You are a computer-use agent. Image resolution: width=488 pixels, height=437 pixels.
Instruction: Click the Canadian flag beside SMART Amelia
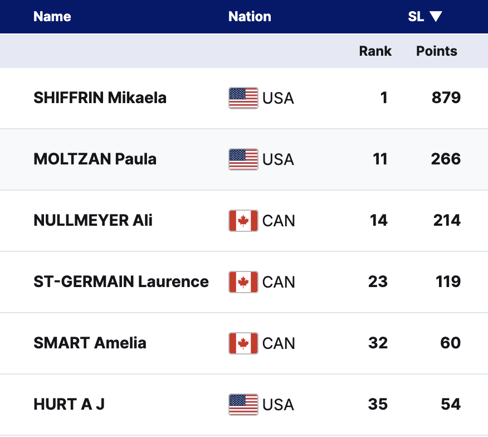[x=243, y=343]
